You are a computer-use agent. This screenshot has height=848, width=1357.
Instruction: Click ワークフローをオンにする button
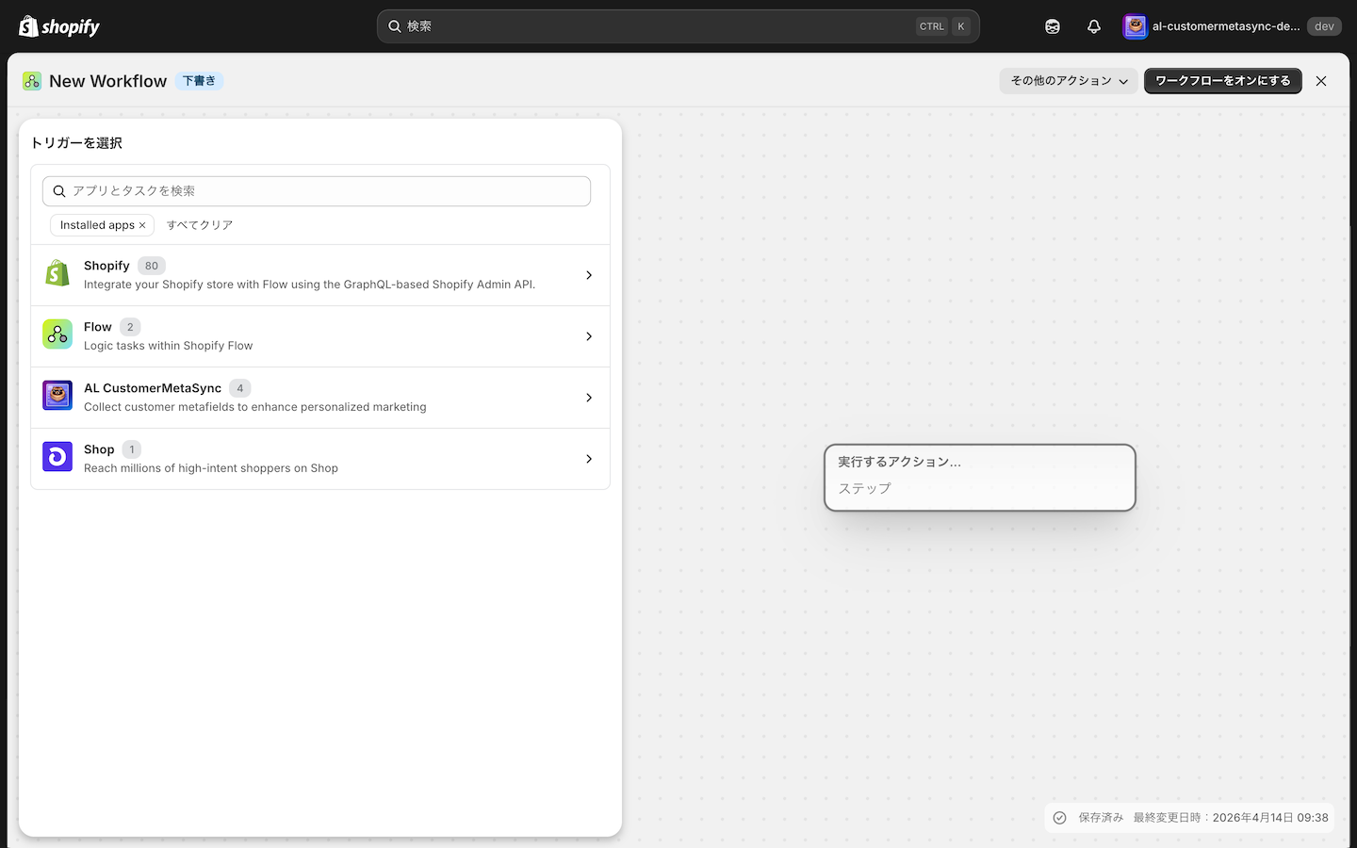pos(1223,81)
